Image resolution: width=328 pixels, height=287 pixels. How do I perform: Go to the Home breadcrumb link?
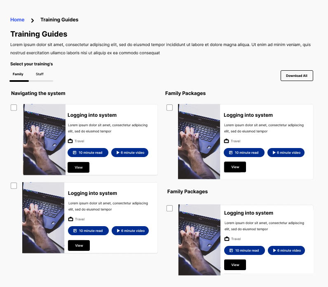pos(17,20)
